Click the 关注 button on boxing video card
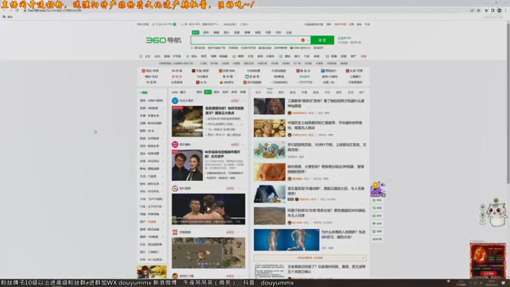The width and height of the screenshot is (510, 287). 230,188
